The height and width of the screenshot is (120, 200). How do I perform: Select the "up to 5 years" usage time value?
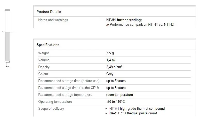click(x=116, y=88)
